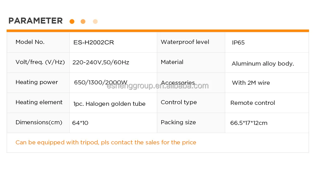This screenshot has height=172, width=315.
Task: Click the Volt/freq. (V/Hz) label
Action: pyautogui.click(x=40, y=62)
